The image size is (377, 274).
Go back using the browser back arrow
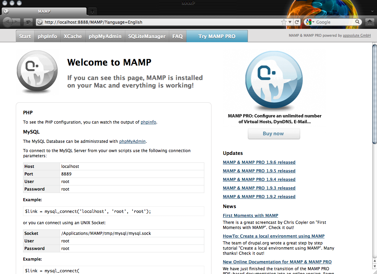click(8, 22)
